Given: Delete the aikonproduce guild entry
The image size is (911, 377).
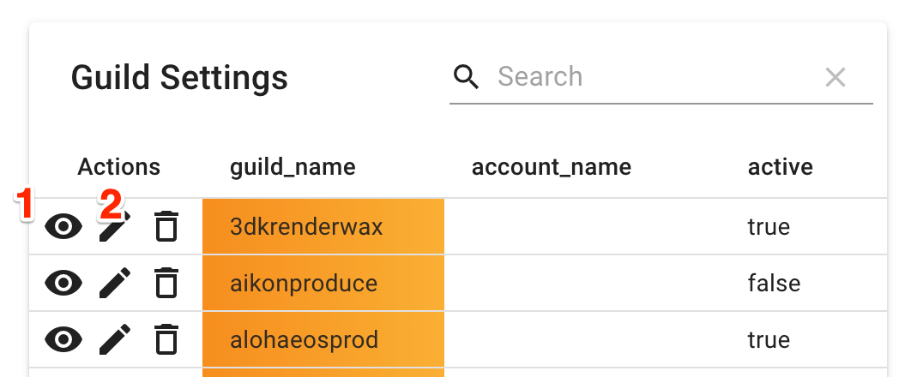Looking at the screenshot, I should pos(166,283).
